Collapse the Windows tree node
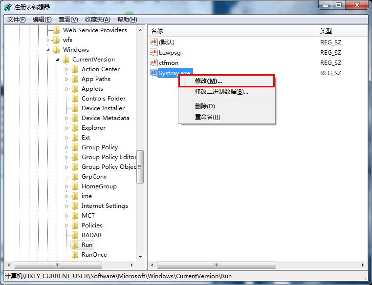 coord(48,50)
